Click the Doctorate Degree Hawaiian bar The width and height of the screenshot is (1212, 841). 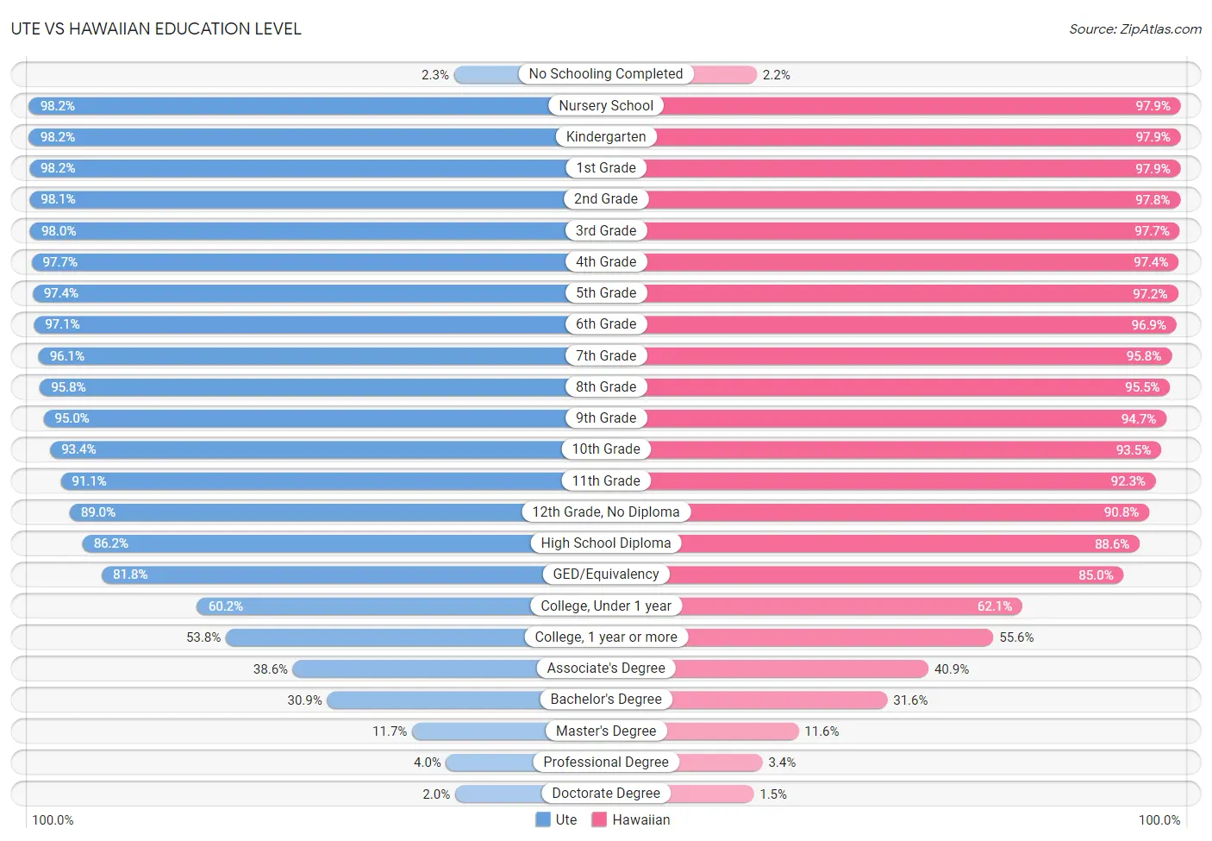pyautogui.click(x=711, y=794)
